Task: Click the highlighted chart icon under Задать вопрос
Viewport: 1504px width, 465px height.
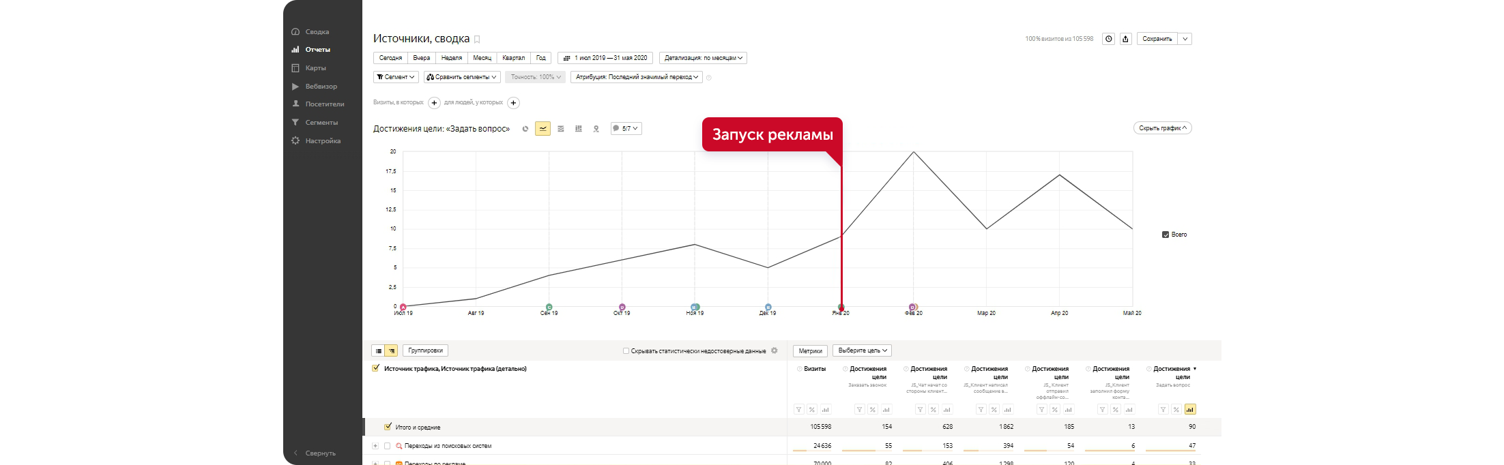Action: tap(1190, 410)
